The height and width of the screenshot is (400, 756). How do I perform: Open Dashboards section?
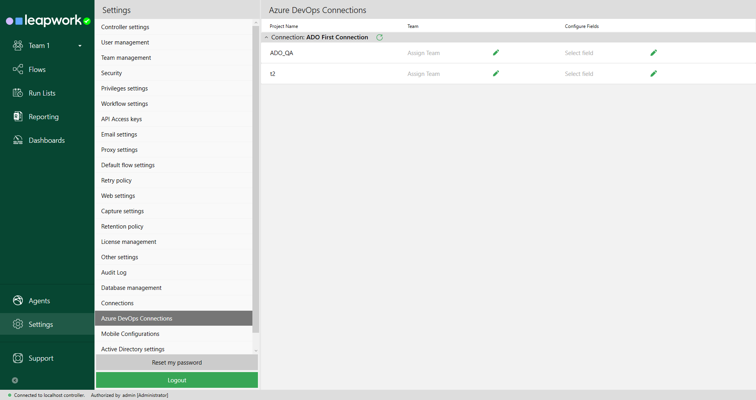click(x=47, y=140)
